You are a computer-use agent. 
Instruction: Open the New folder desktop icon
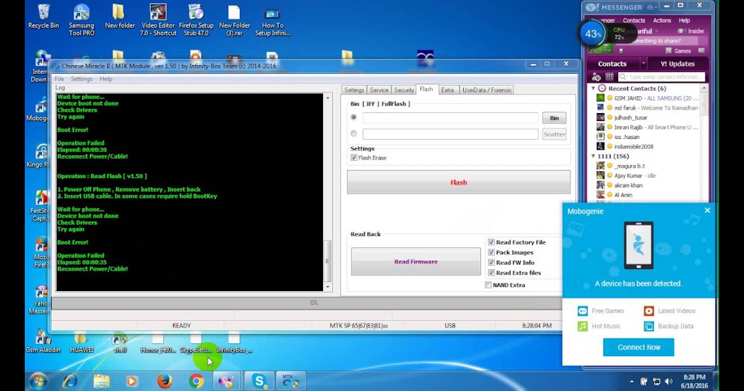(120, 17)
